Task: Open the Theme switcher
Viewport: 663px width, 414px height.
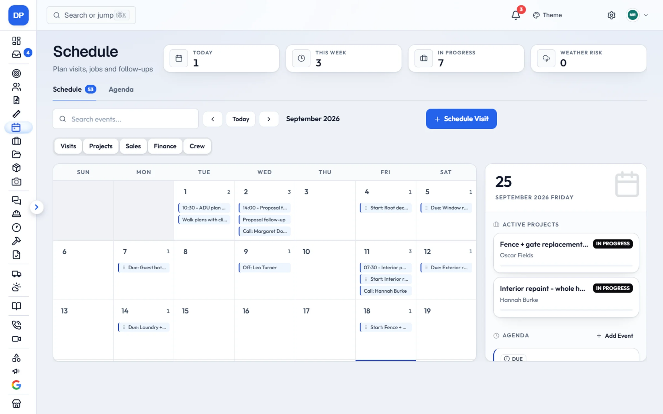Action: click(547, 15)
